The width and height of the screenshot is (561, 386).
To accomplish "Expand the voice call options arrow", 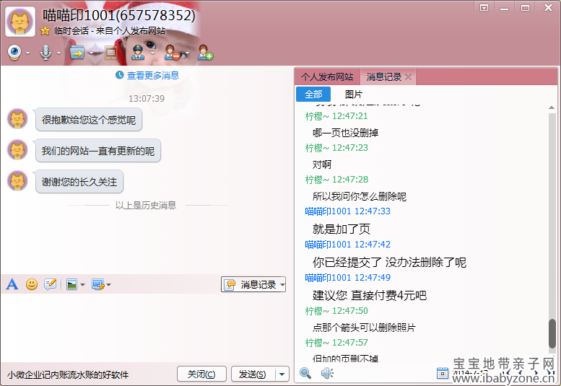I will (58, 53).
